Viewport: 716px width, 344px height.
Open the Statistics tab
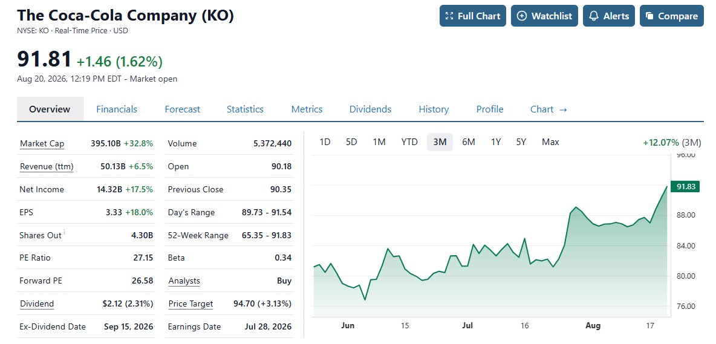click(x=245, y=109)
